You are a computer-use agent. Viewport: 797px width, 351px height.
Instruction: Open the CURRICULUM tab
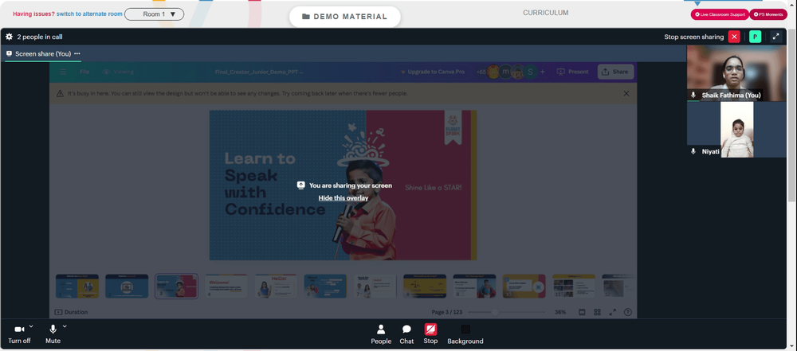(x=545, y=13)
